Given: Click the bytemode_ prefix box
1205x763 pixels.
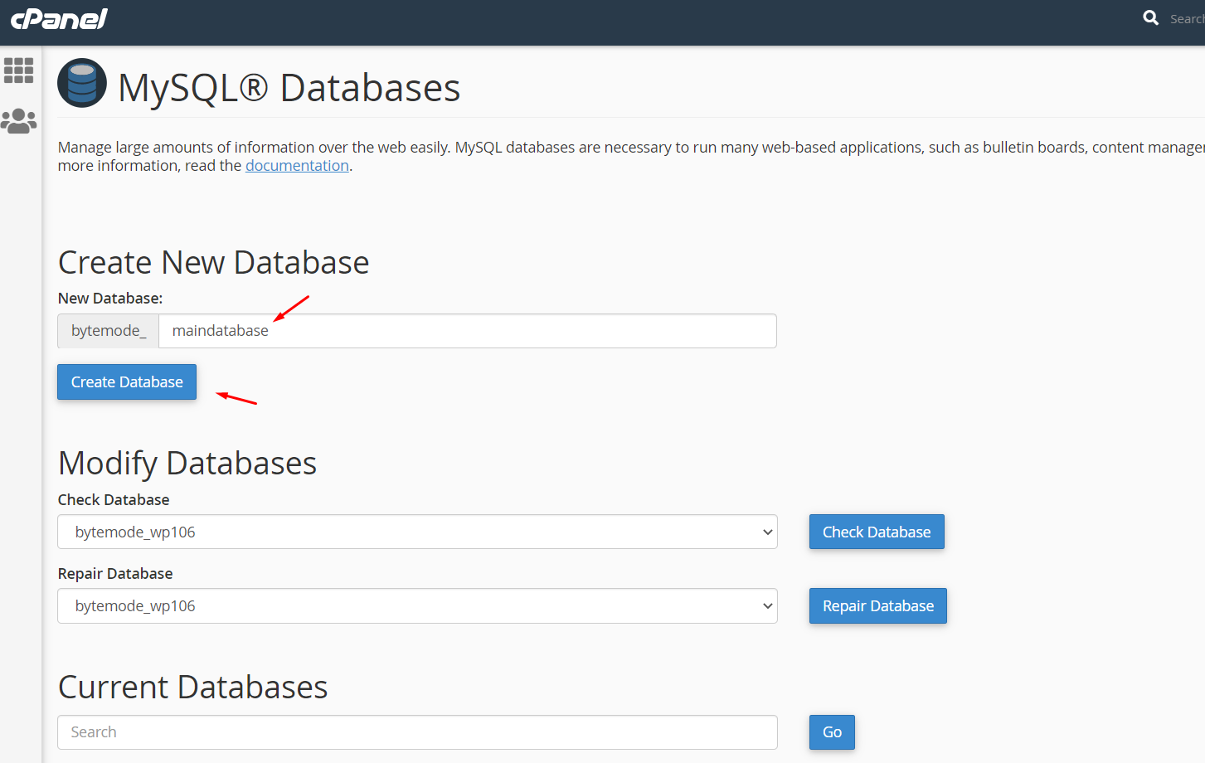Looking at the screenshot, I should coord(108,331).
